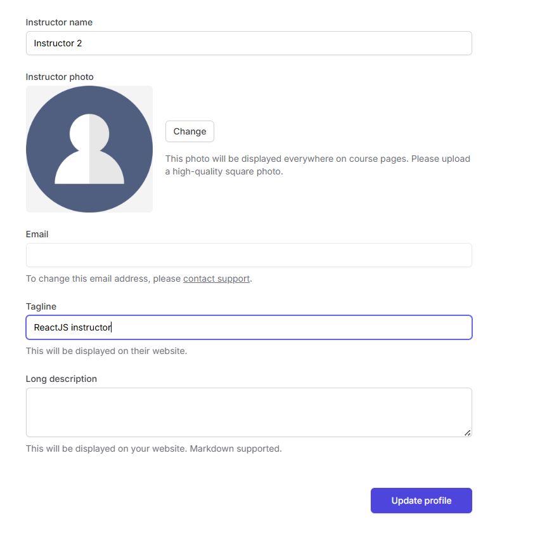Click the 'Email' field label
This screenshot has height=557, width=540.
(37, 234)
